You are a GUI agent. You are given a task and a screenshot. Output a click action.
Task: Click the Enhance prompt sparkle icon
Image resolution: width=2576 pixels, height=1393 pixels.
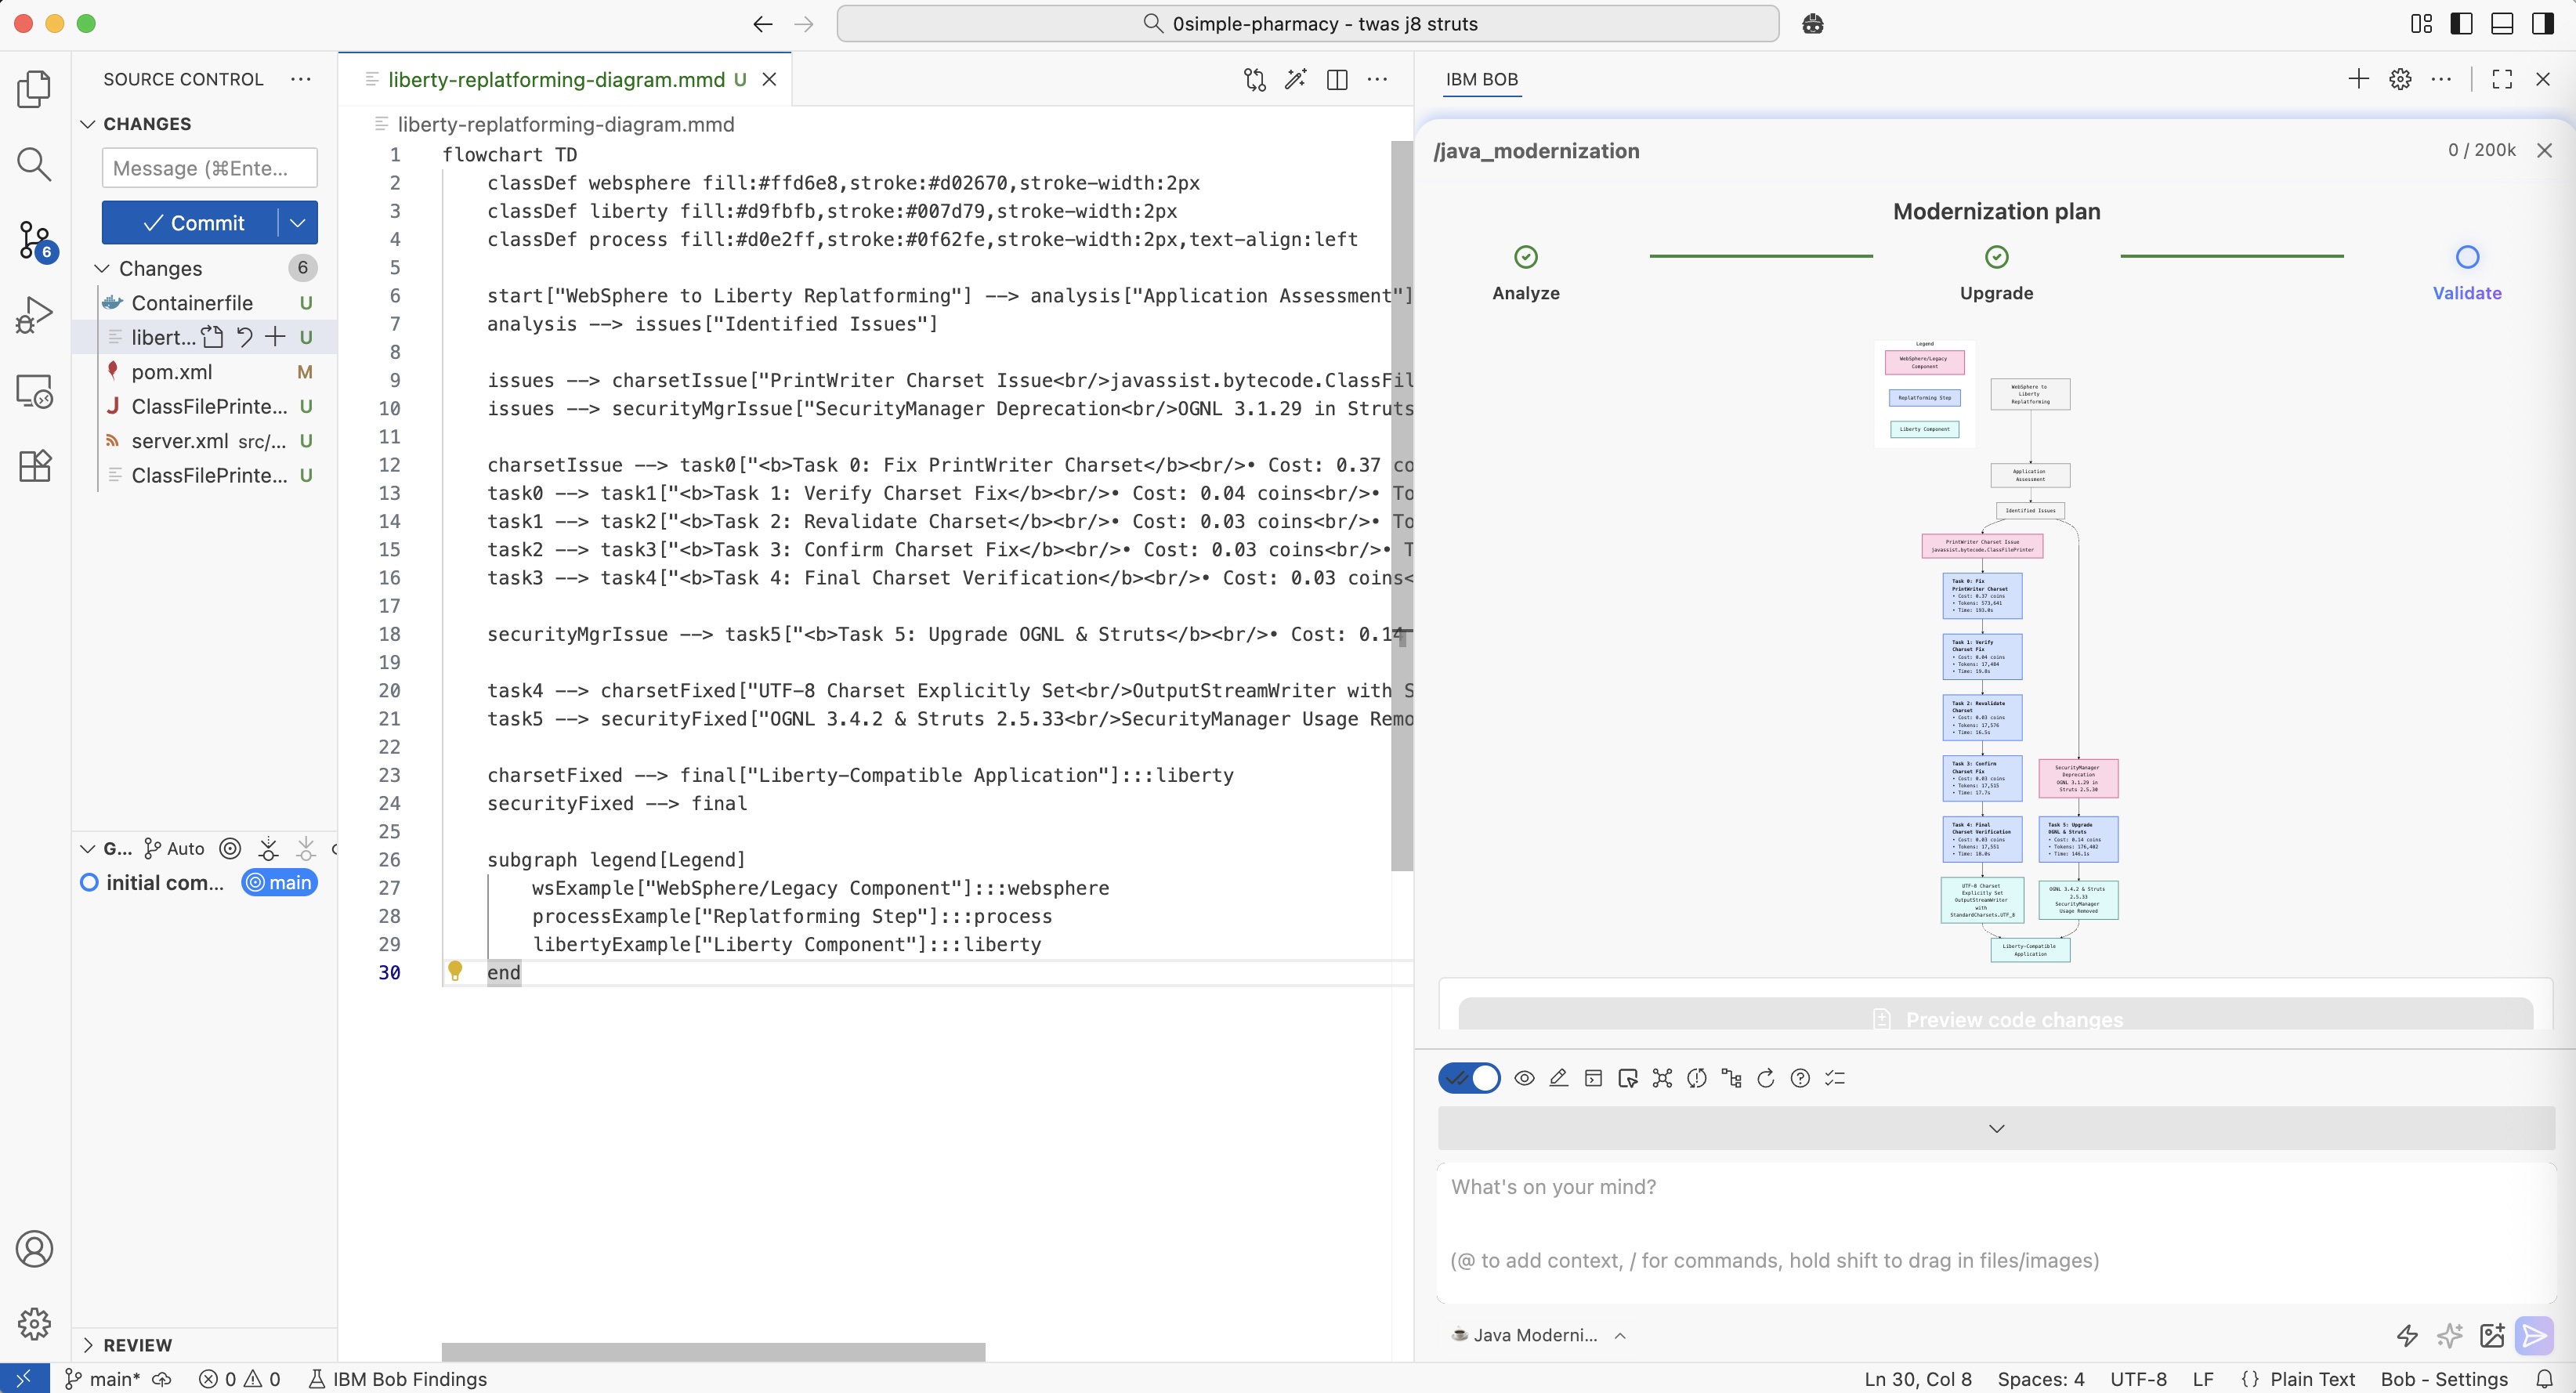click(2449, 1335)
